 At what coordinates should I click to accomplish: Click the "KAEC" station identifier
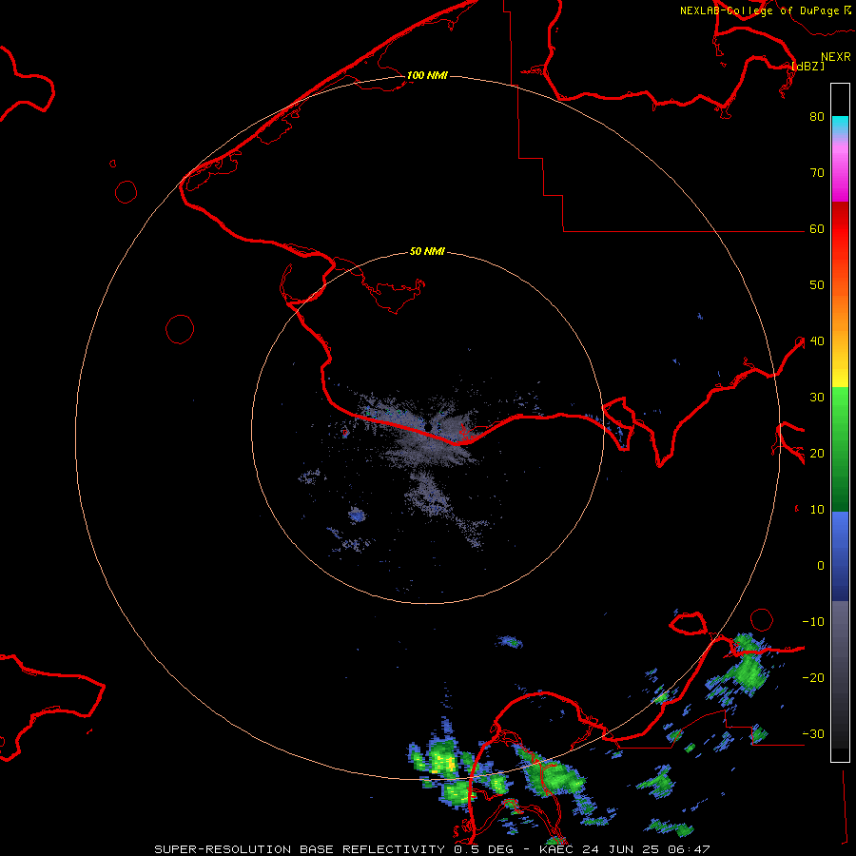point(557,849)
